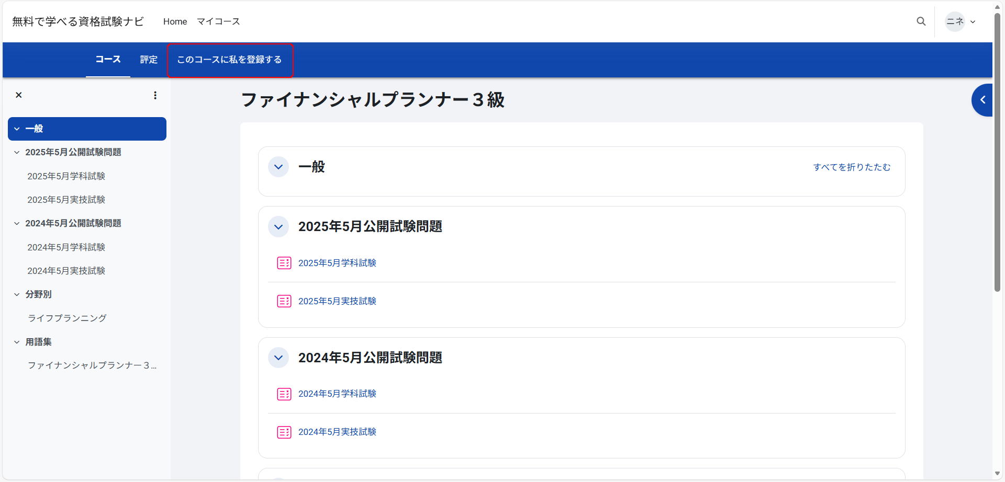Collapse 分野別 in the sidebar index

tap(17, 295)
